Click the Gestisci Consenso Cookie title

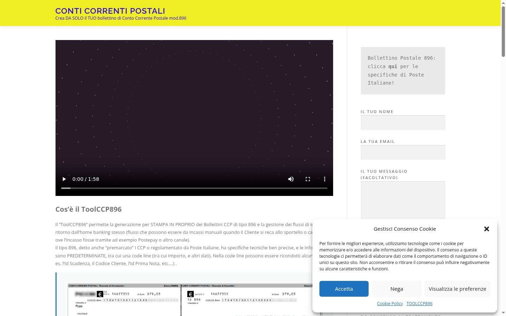[405, 229]
